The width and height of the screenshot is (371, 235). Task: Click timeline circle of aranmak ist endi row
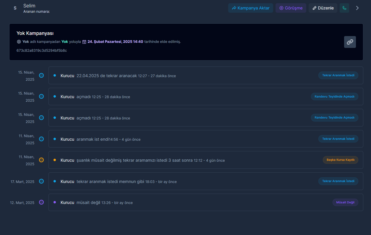(x=41, y=139)
